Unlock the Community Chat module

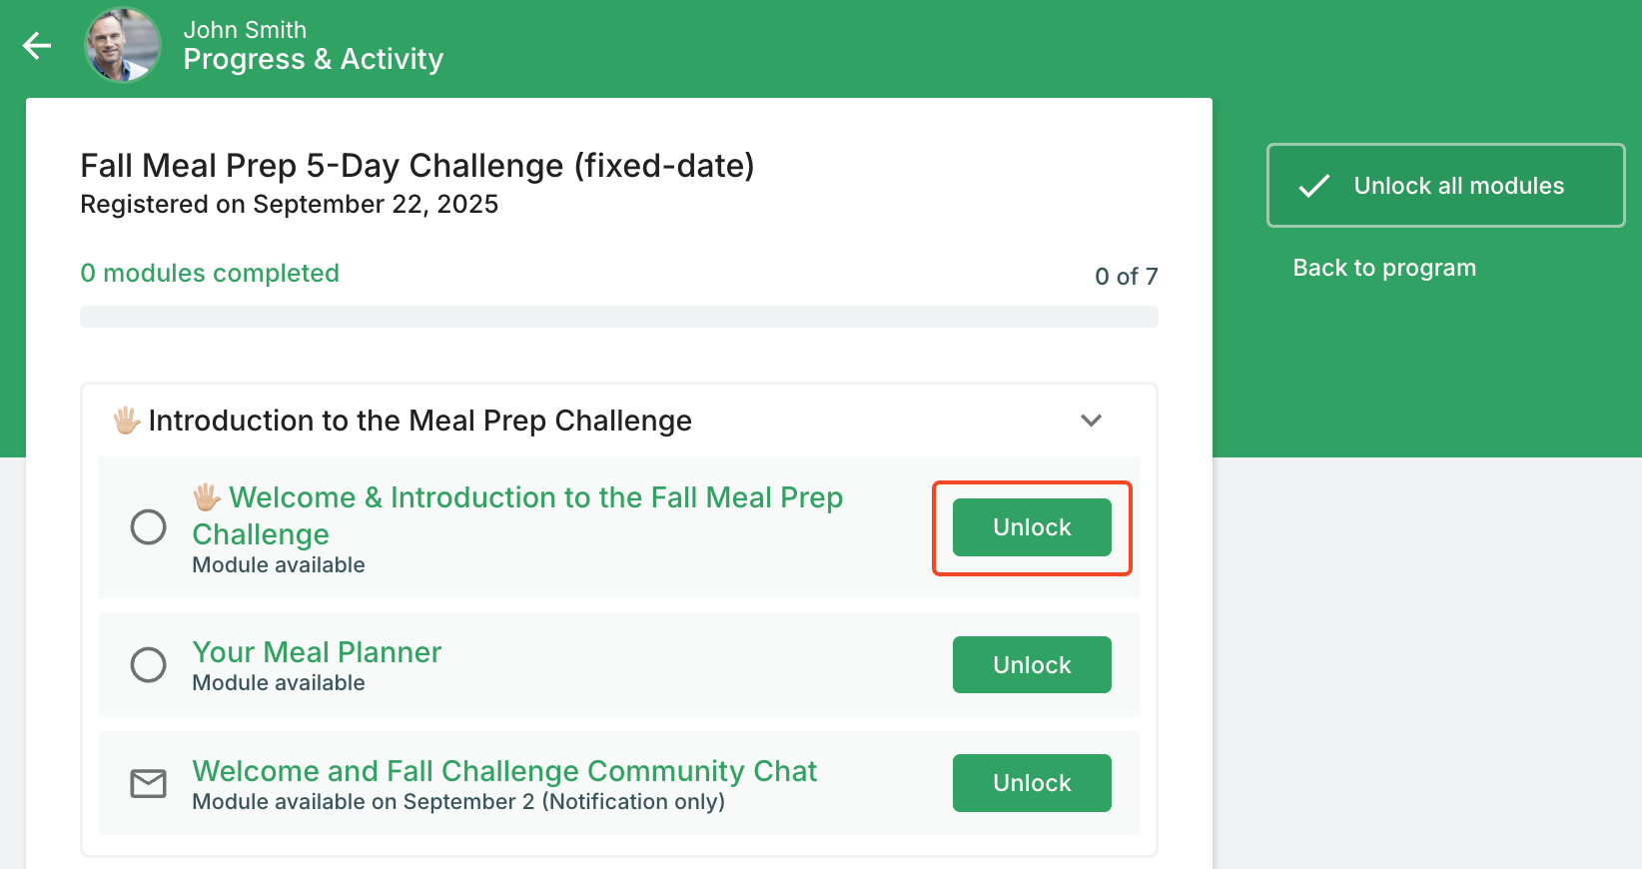1032,783
